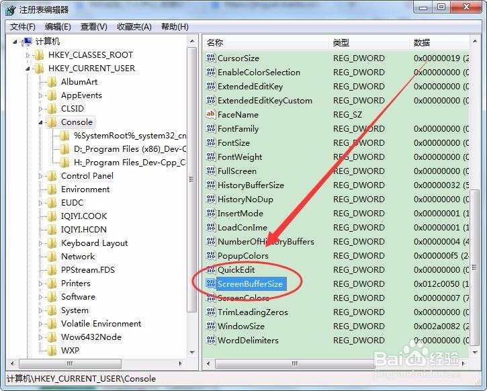The width and height of the screenshot is (487, 391).
Task: Click the LoadConIme value icon
Action: [210, 227]
